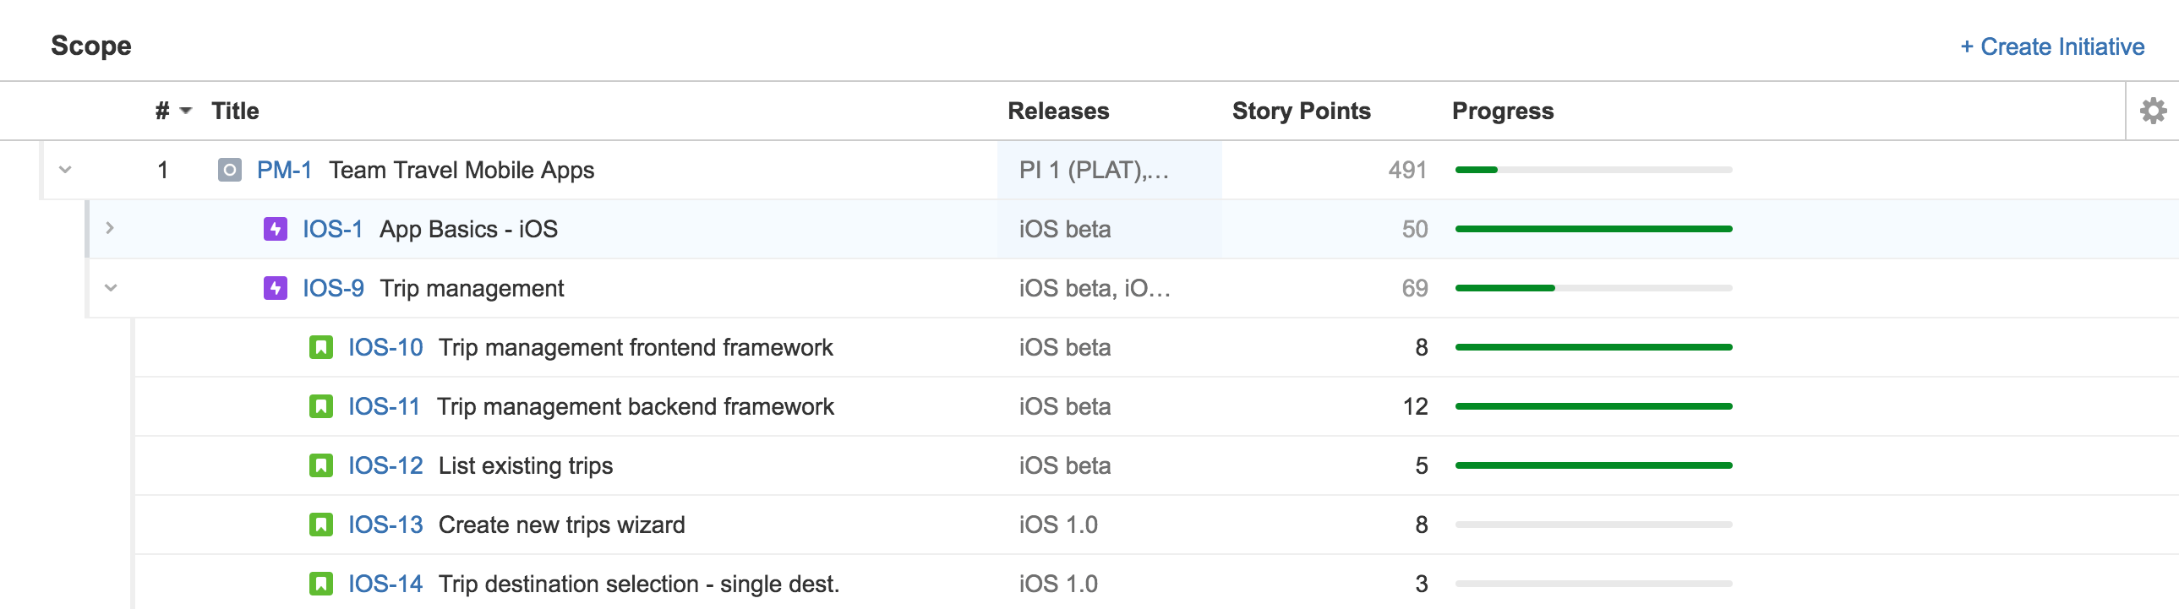The image size is (2179, 609).
Task: Open the table settings gear icon
Action: pos(2153,111)
